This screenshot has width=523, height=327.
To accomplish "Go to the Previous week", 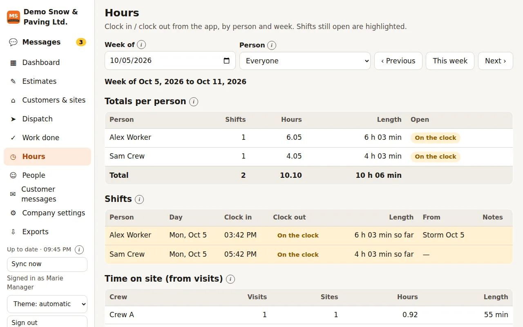I will point(398,61).
